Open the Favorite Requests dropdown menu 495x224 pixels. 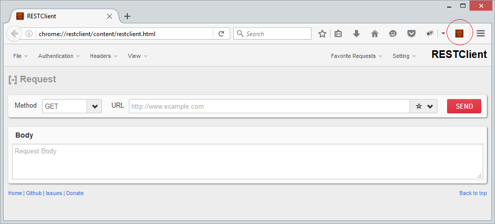pos(356,56)
